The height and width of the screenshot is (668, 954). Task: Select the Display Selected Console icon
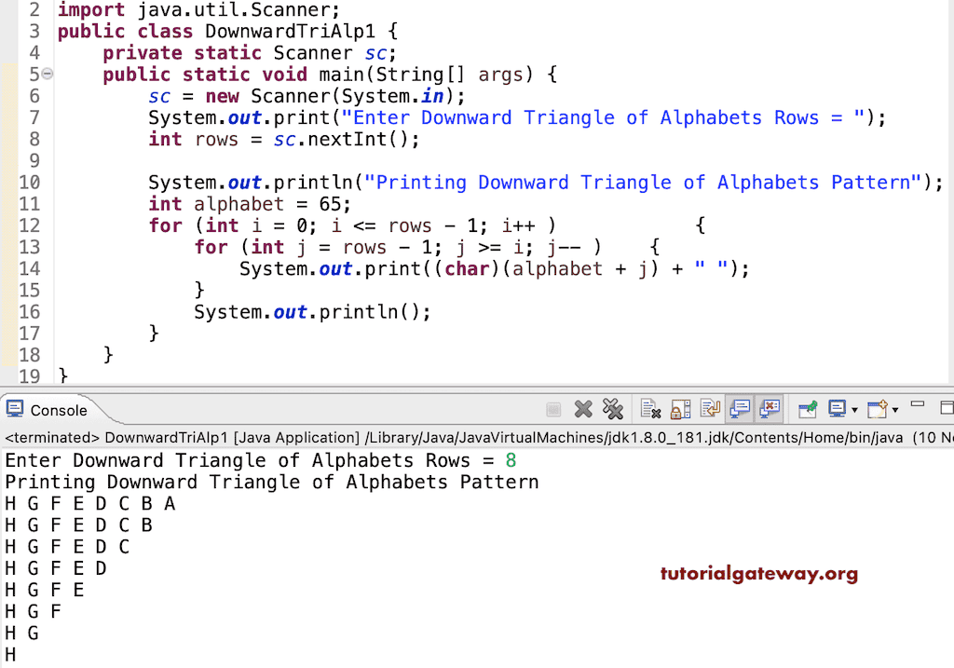tap(838, 409)
